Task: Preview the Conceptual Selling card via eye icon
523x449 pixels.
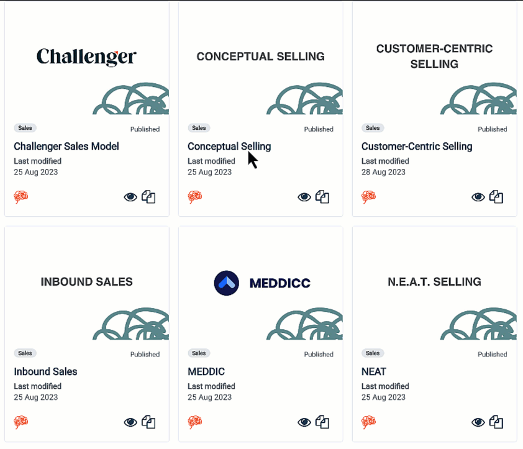Action: point(304,197)
